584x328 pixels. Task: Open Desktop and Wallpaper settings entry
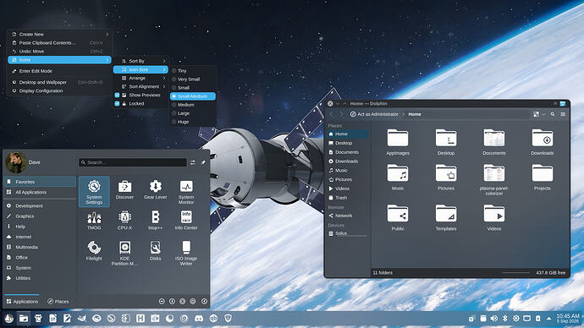(59, 82)
